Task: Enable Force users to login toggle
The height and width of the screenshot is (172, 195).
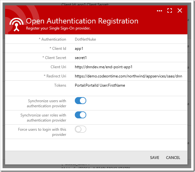Action: coord(81,129)
